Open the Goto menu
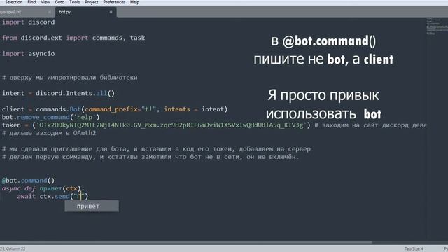The height and width of the screenshot is (252, 448). 59,2
